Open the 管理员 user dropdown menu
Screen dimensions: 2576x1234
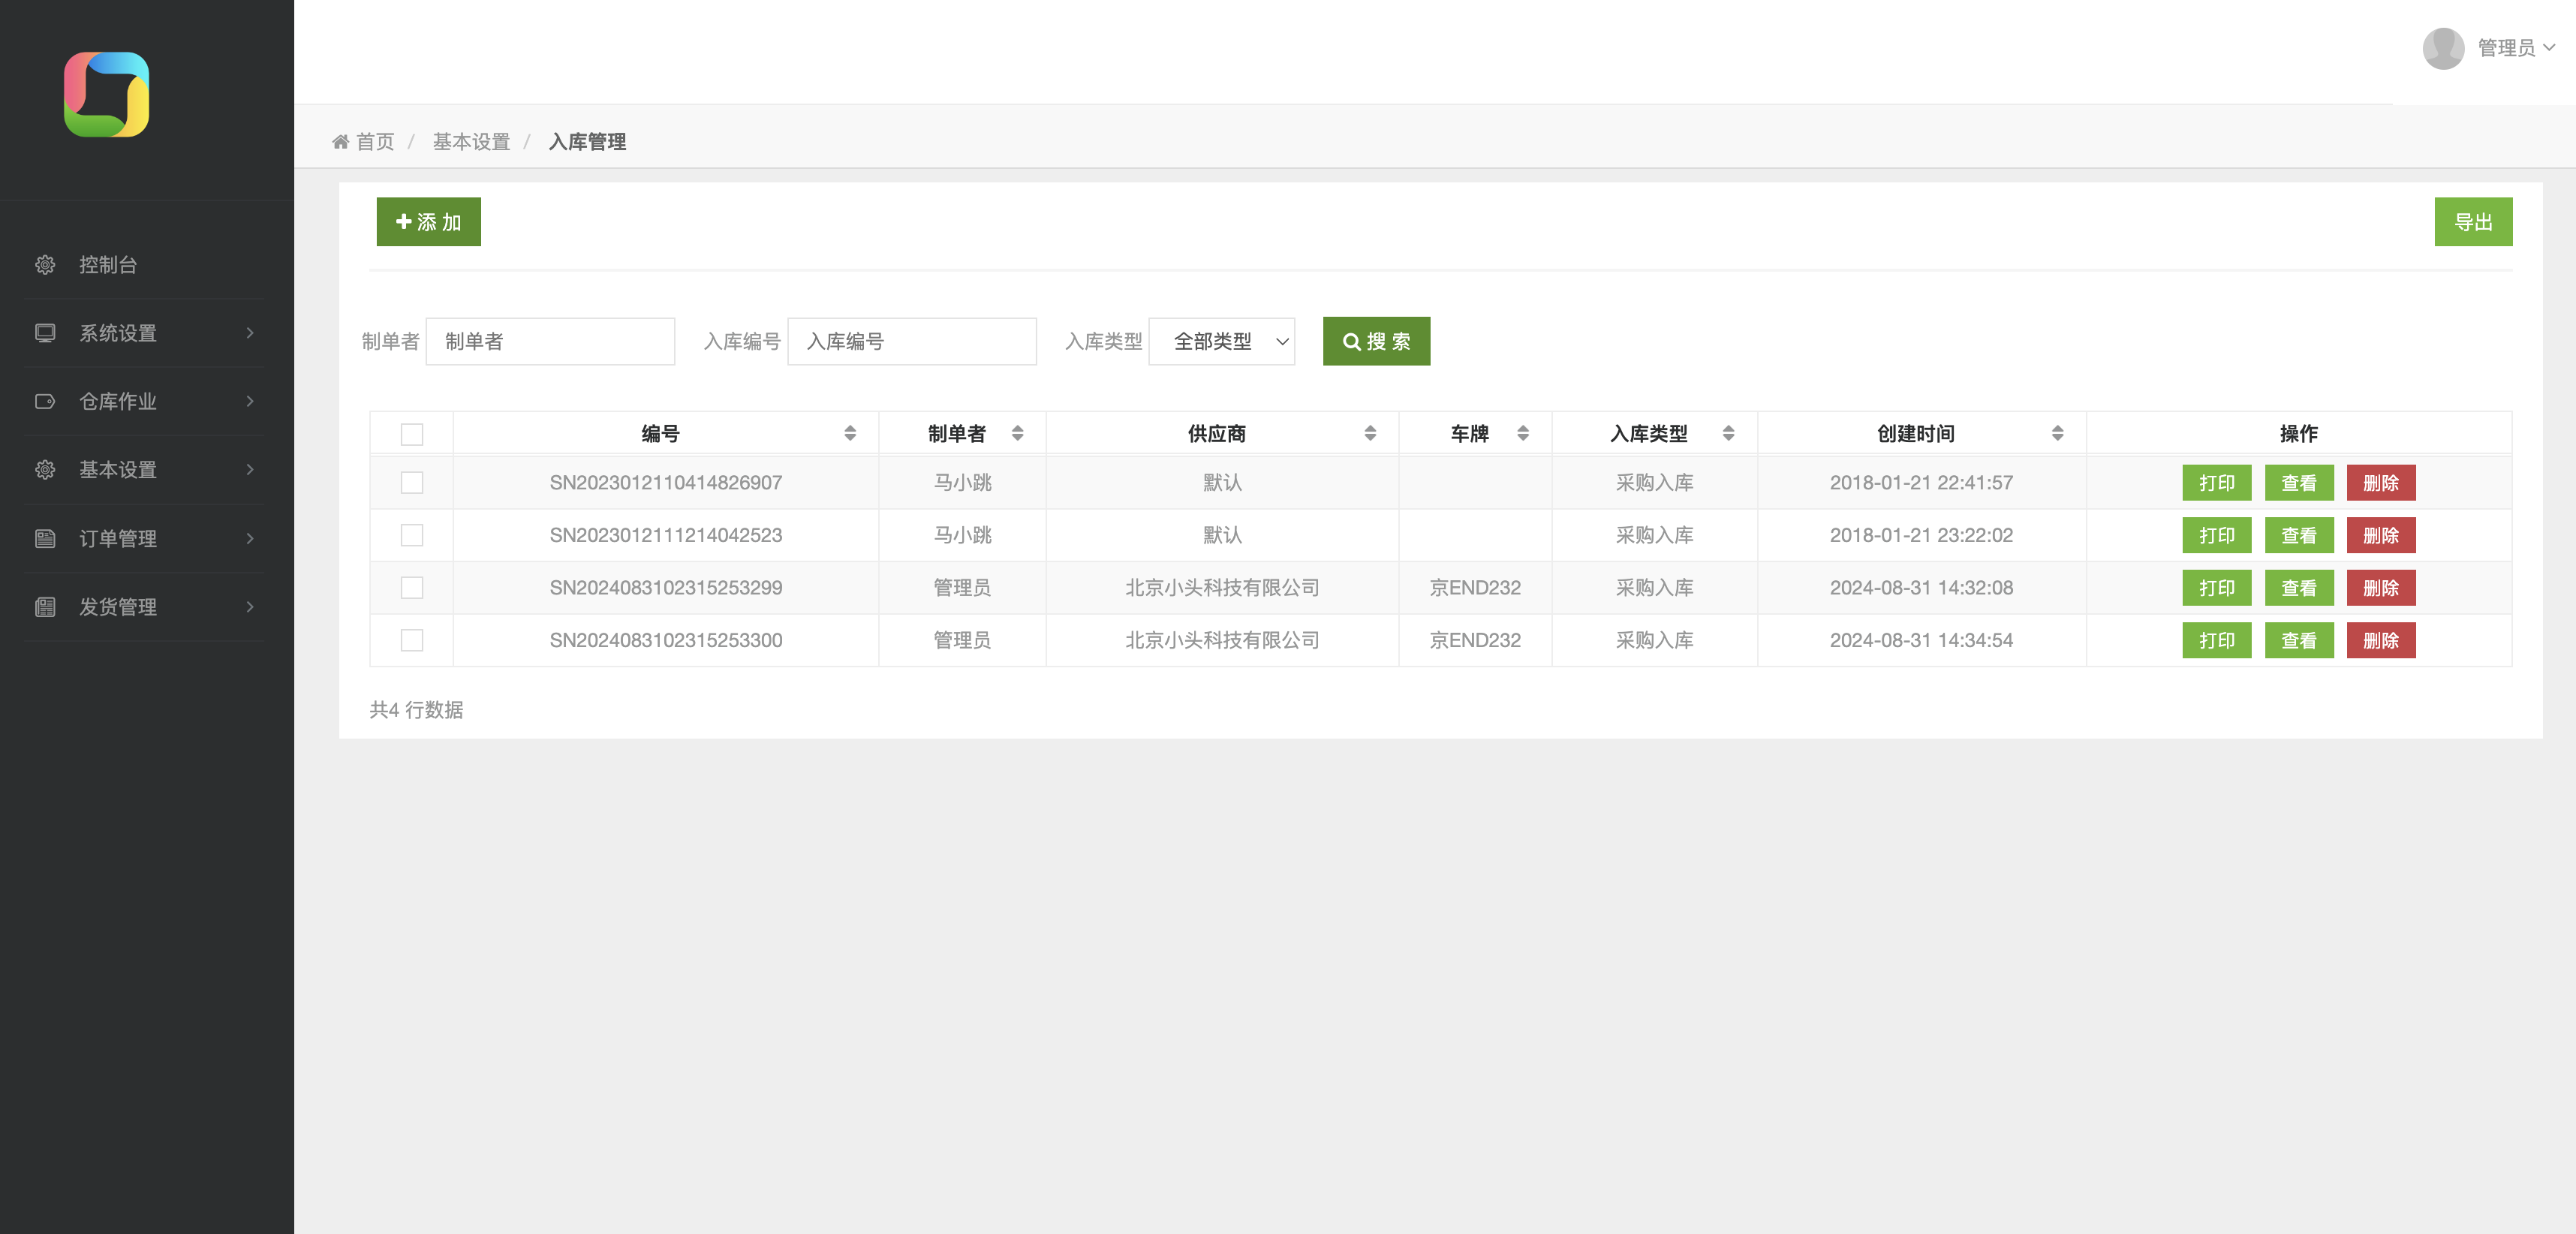[2515, 48]
